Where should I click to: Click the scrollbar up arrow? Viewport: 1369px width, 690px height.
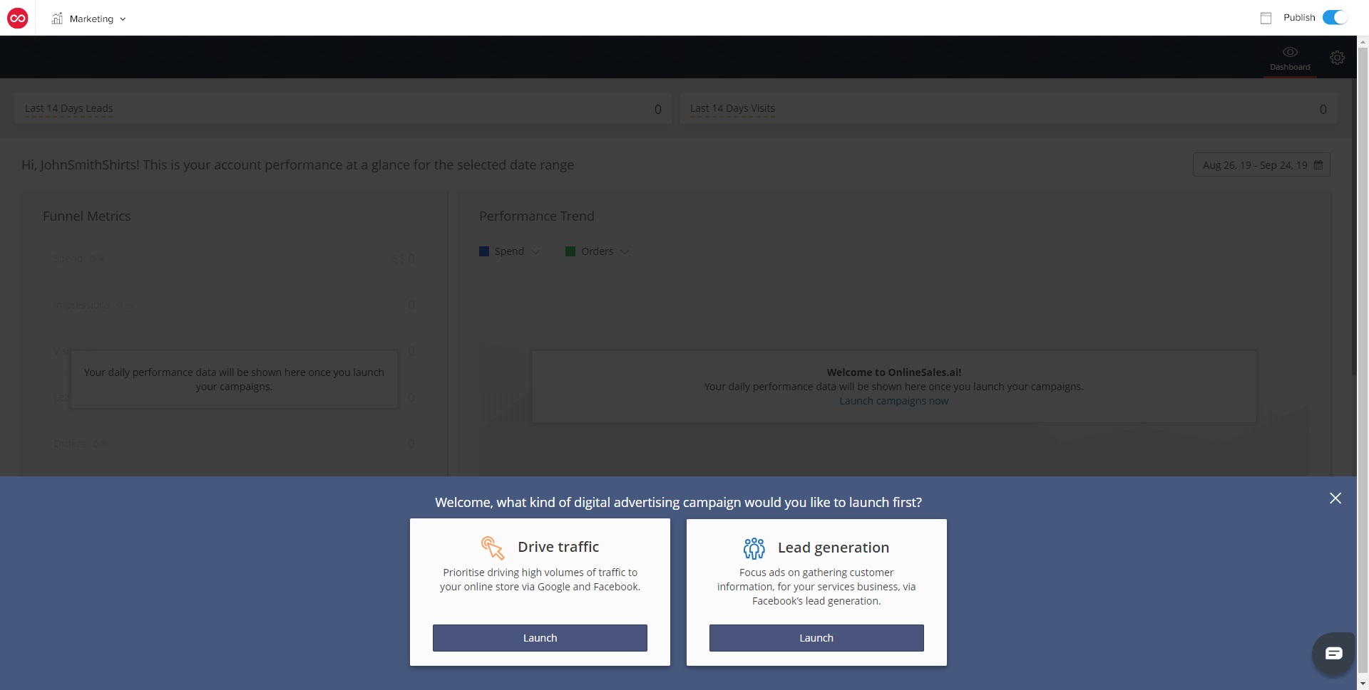click(x=1363, y=42)
